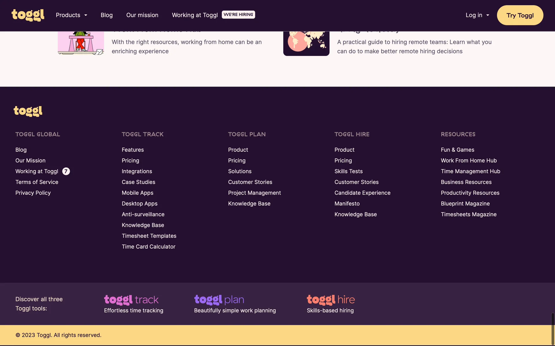This screenshot has height=346, width=555.
Task: Open the Anti-surveillance link
Action: (x=143, y=214)
